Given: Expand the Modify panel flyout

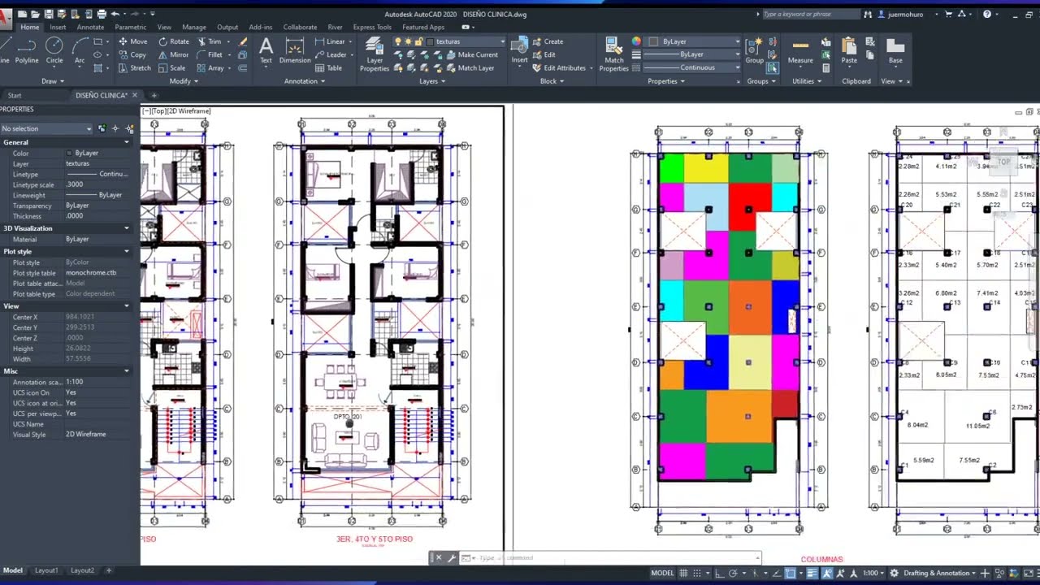Looking at the screenshot, I should (183, 81).
